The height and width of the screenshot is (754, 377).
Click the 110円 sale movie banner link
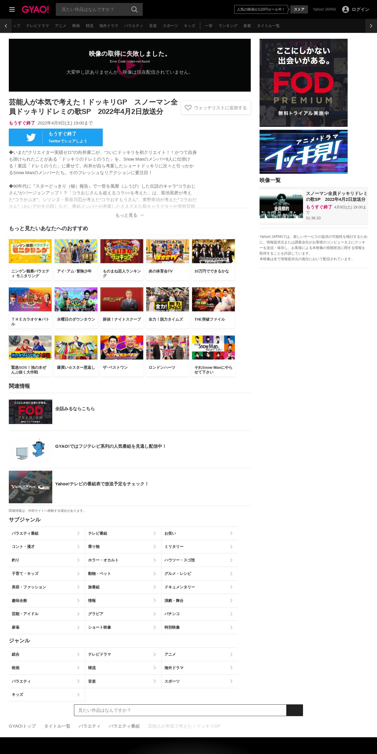pos(261,9)
